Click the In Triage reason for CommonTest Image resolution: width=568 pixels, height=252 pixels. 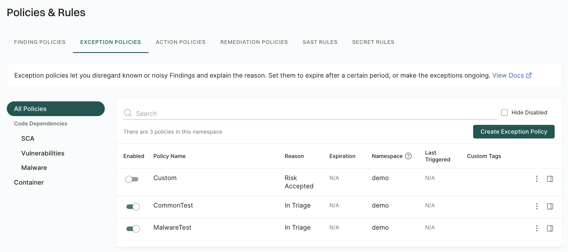pyautogui.click(x=298, y=205)
